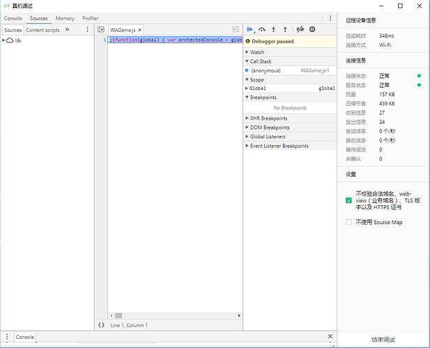
Task: Click the lib cloud folder icon
Action: pyautogui.click(x=10, y=40)
